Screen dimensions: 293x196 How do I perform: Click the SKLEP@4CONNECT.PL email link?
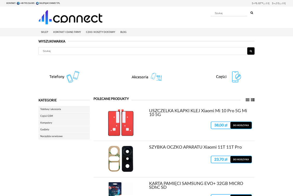tap(50, 3)
